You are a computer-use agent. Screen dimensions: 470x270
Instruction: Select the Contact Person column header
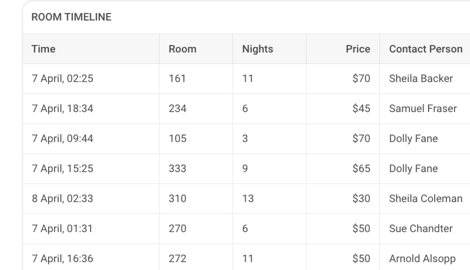pos(426,49)
